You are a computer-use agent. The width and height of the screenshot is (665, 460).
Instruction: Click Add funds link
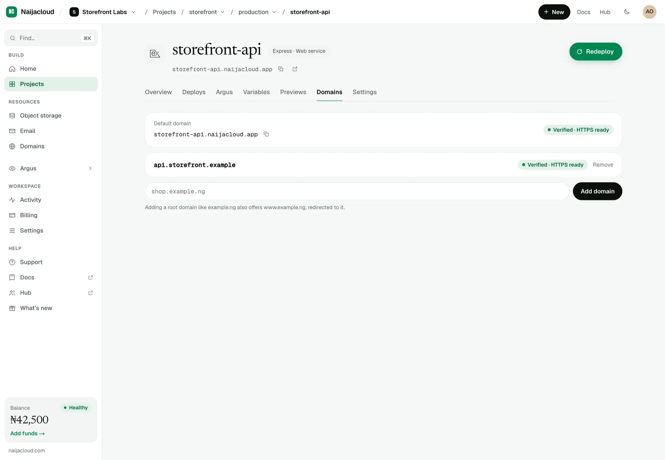coord(27,433)
